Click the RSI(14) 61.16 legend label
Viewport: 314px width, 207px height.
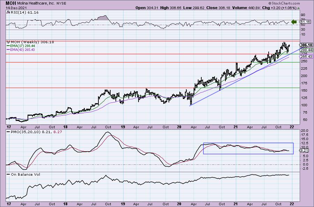[x=23, y=13]
